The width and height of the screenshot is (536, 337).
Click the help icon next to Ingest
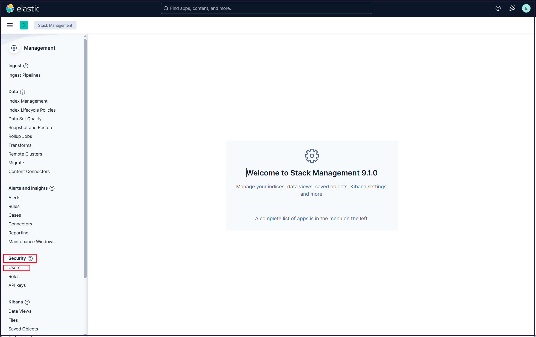tap(26, 66)
